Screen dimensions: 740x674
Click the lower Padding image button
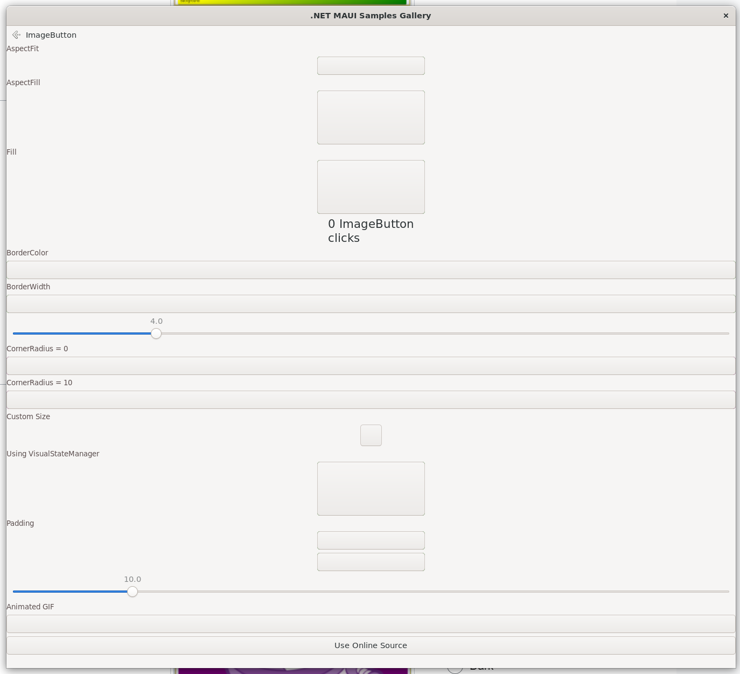[371, 562]
